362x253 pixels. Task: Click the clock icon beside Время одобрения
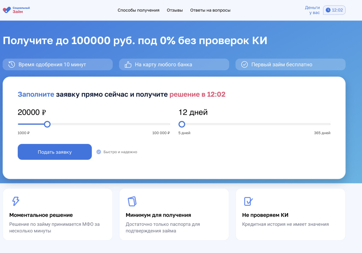pos(11,64)
